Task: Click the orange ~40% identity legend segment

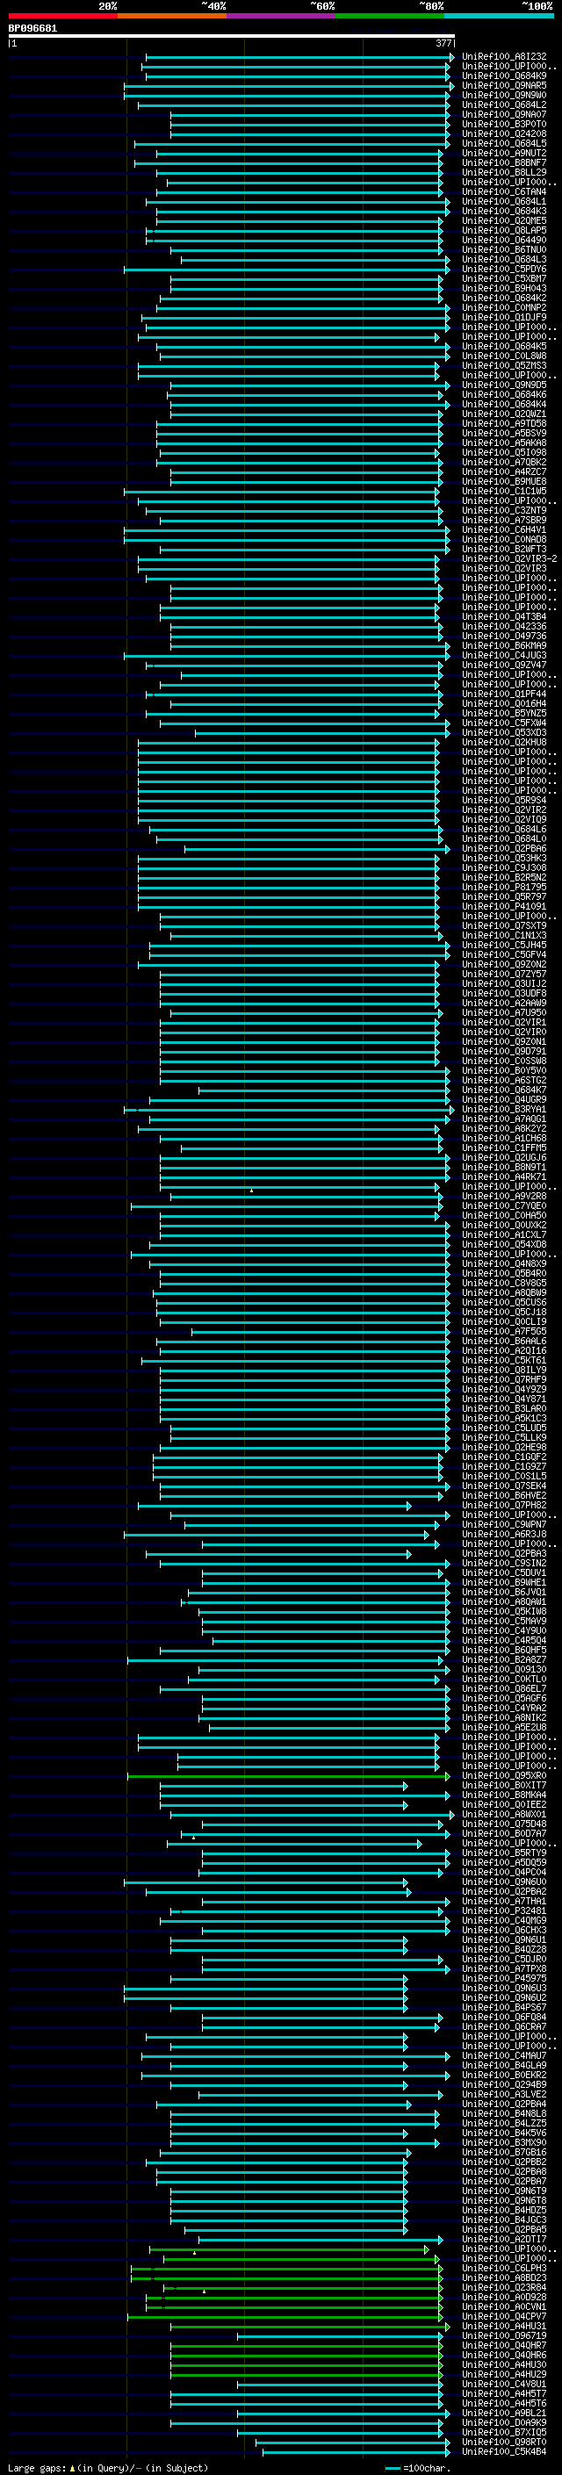Action: click(x=172, y=17)
